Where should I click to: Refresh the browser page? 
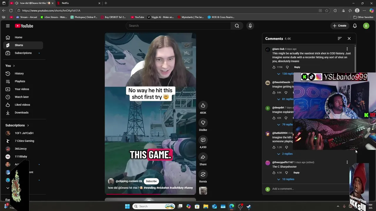coord(11,11)
